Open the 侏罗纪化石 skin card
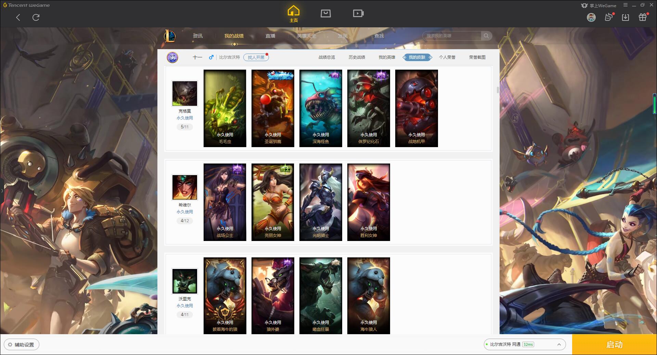 (369, 109)
